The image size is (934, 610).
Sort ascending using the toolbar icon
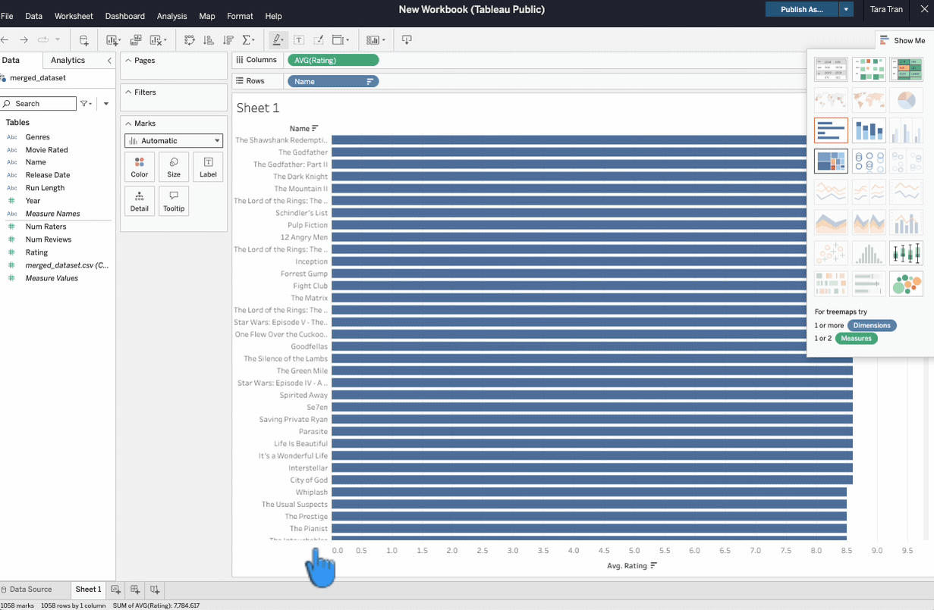[209, 40]
